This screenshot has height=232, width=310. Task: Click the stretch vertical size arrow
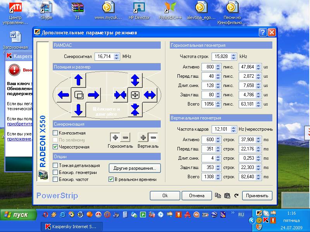coord(135,80)
